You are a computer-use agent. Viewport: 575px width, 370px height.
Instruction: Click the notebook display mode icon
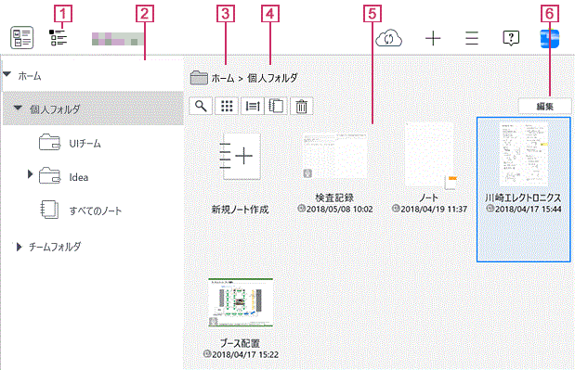276,106
